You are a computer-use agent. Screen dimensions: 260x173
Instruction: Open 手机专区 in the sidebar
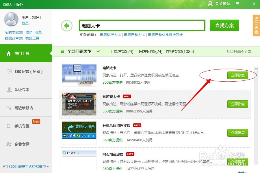coord(26,126)
